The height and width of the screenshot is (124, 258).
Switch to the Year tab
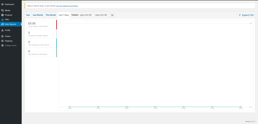(x=28, y=15)
